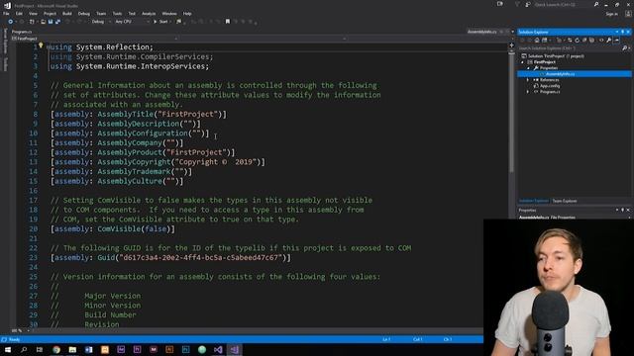
Task: Open File Explorer from the taskbar
Action: click(x=72, y=349)
